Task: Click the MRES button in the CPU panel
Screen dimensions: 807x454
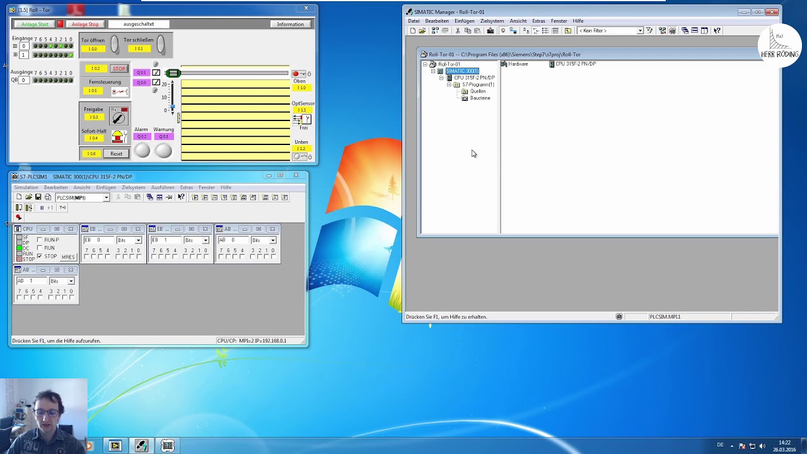Action: point(68,257)
